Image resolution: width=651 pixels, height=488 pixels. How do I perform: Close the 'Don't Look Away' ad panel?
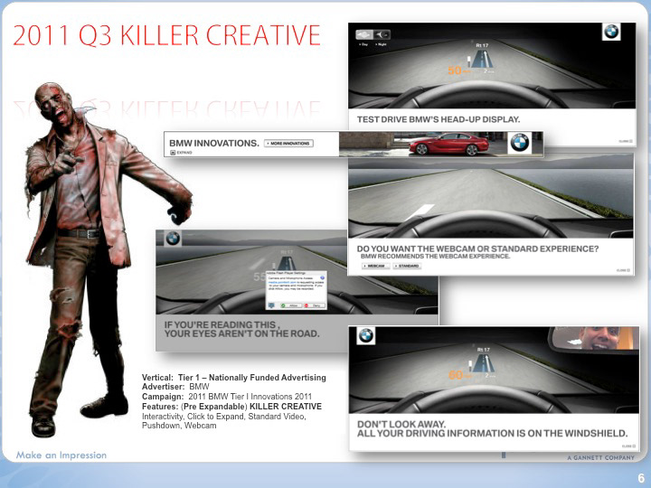pos(627,446)
